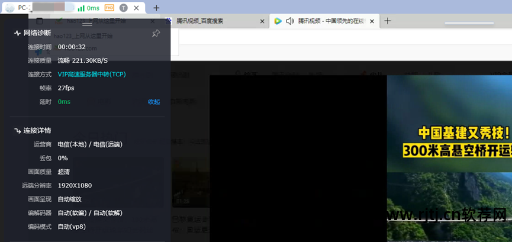Click the bridge video thumbnail
This screenshot has height=242, width=512.
click(449, 158)
